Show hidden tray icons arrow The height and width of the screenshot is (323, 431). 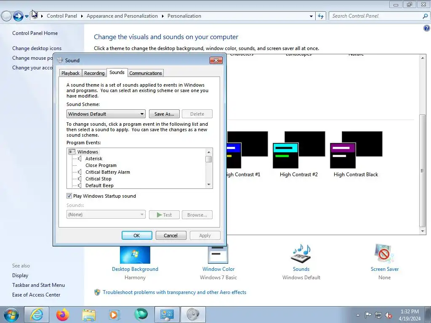(x=358, y=315)
